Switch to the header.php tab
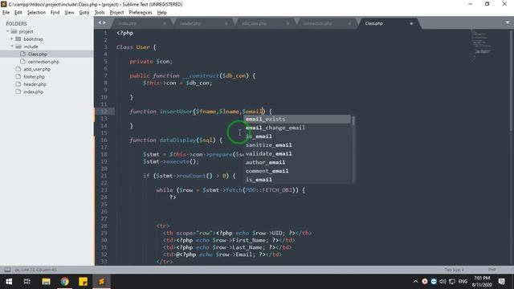Viewport: 514px width, 289px height. tap(190, 23)
